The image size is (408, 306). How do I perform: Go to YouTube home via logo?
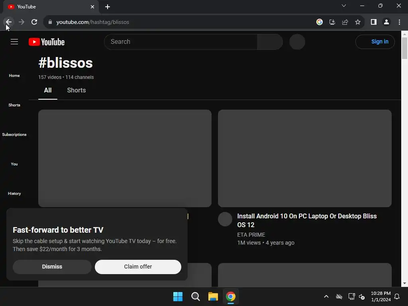(47, 42)
